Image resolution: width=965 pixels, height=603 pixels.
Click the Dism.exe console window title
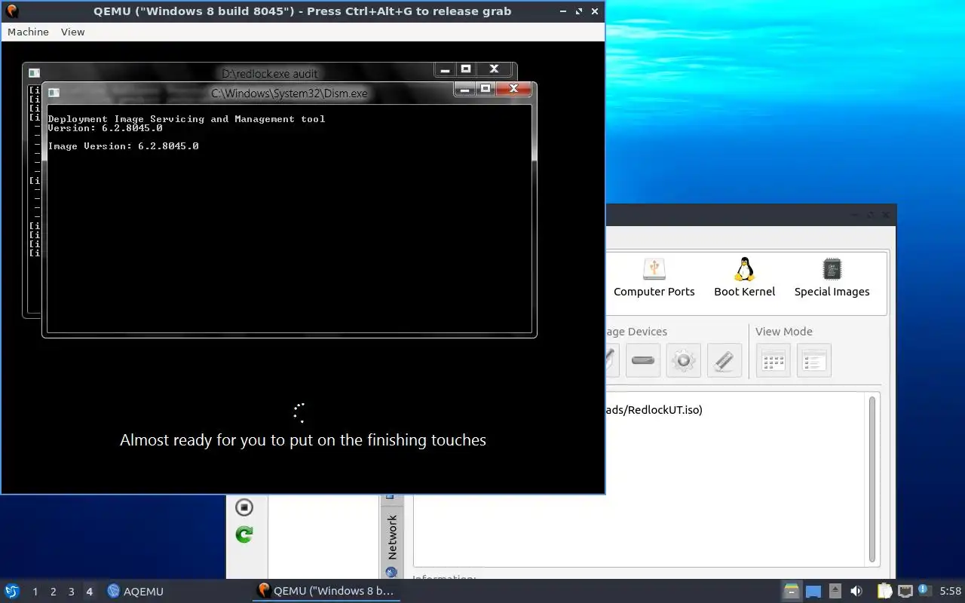pyautogui.click(x=289, y=93)
